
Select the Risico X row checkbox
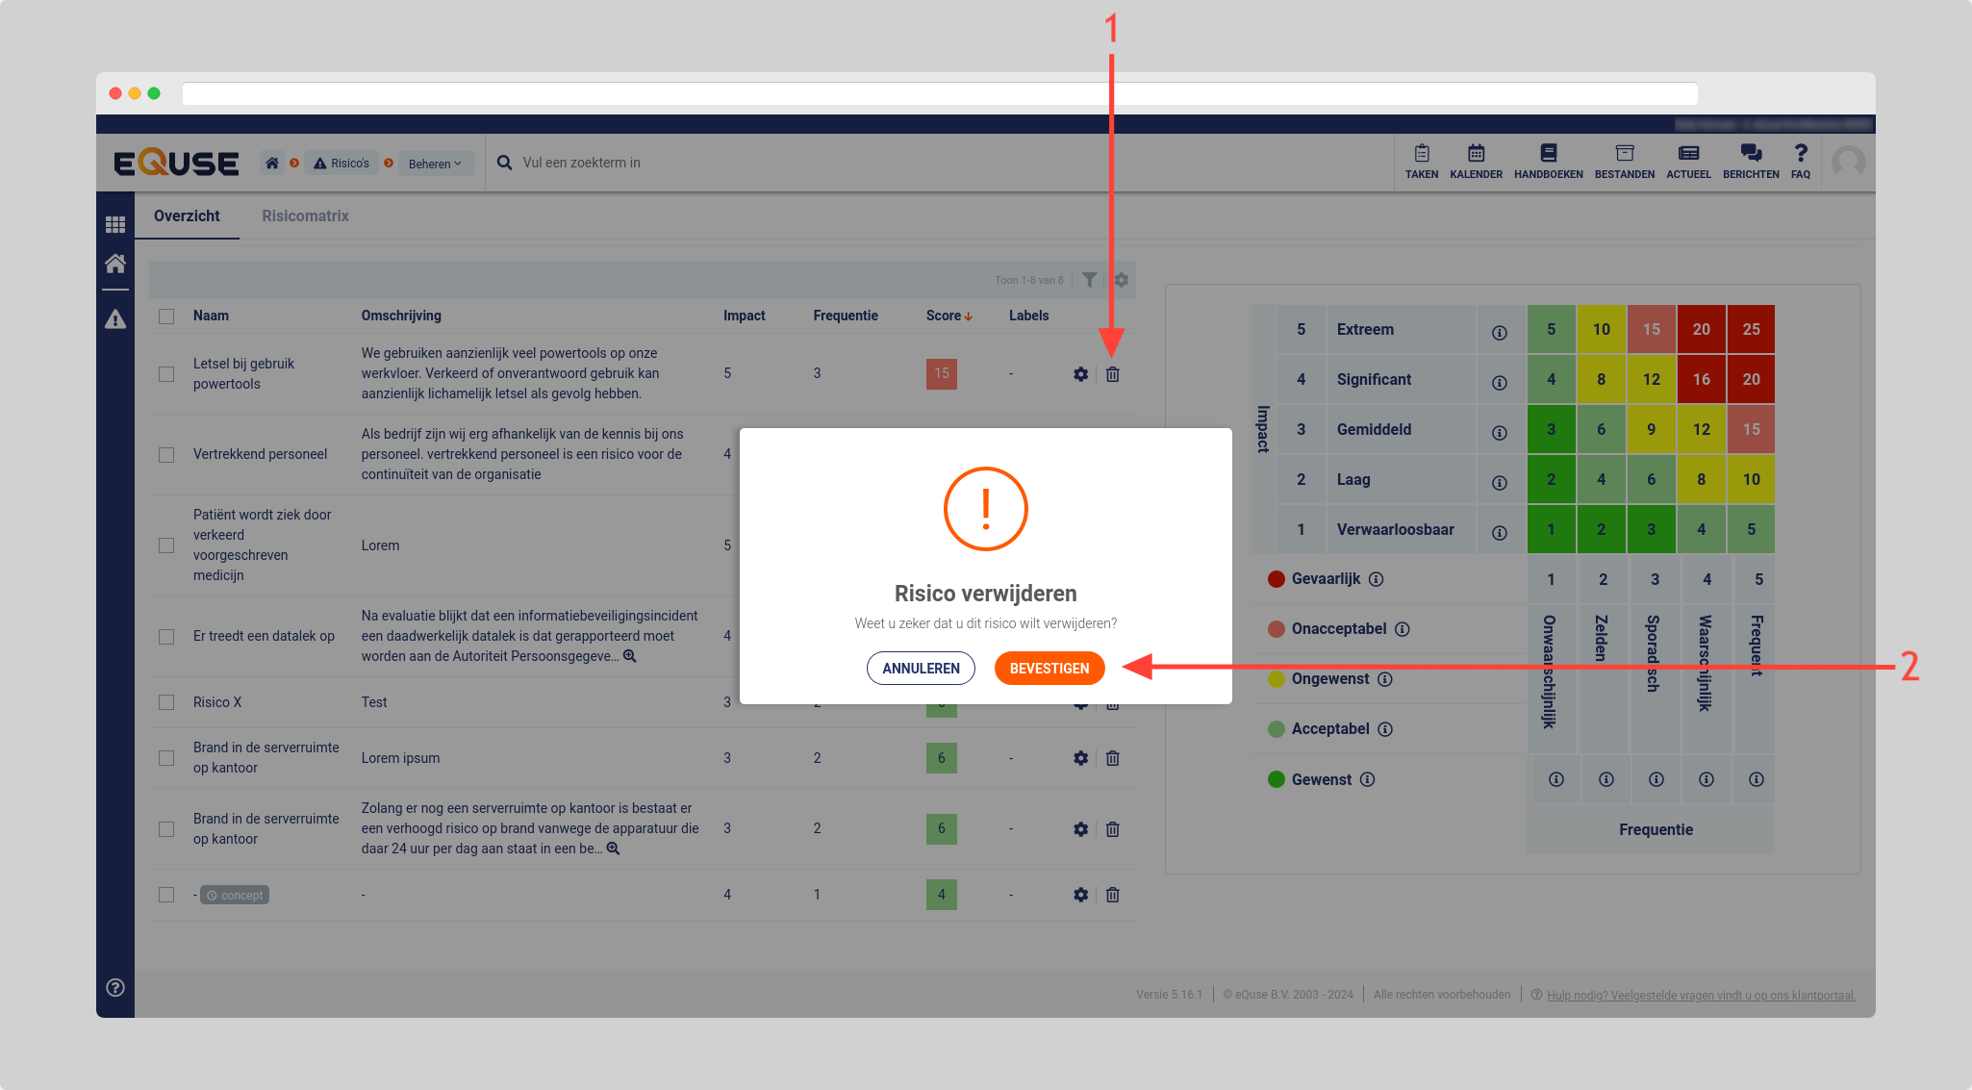coord(166,702)
